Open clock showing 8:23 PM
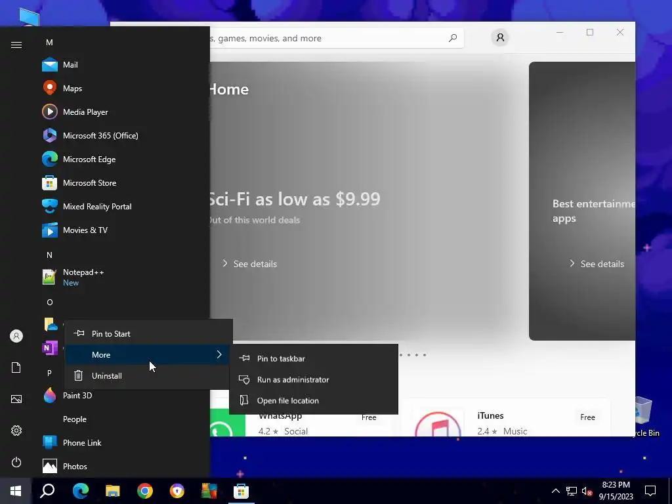 tap(616, 491)
